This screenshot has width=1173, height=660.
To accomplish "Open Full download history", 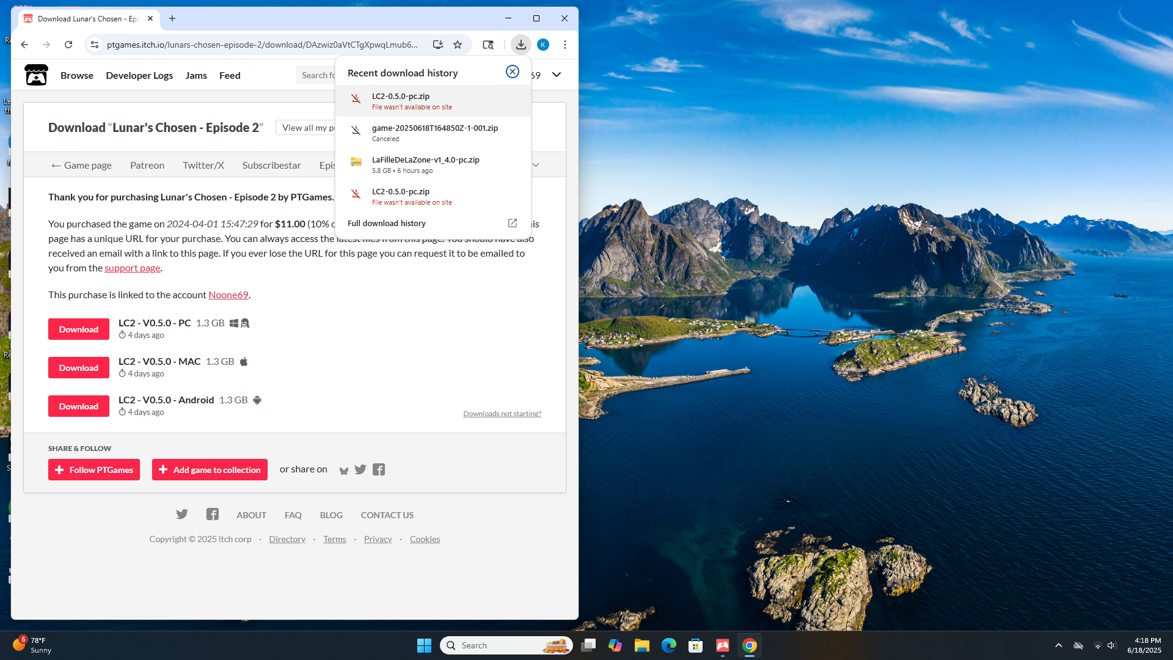I will 386,223.
